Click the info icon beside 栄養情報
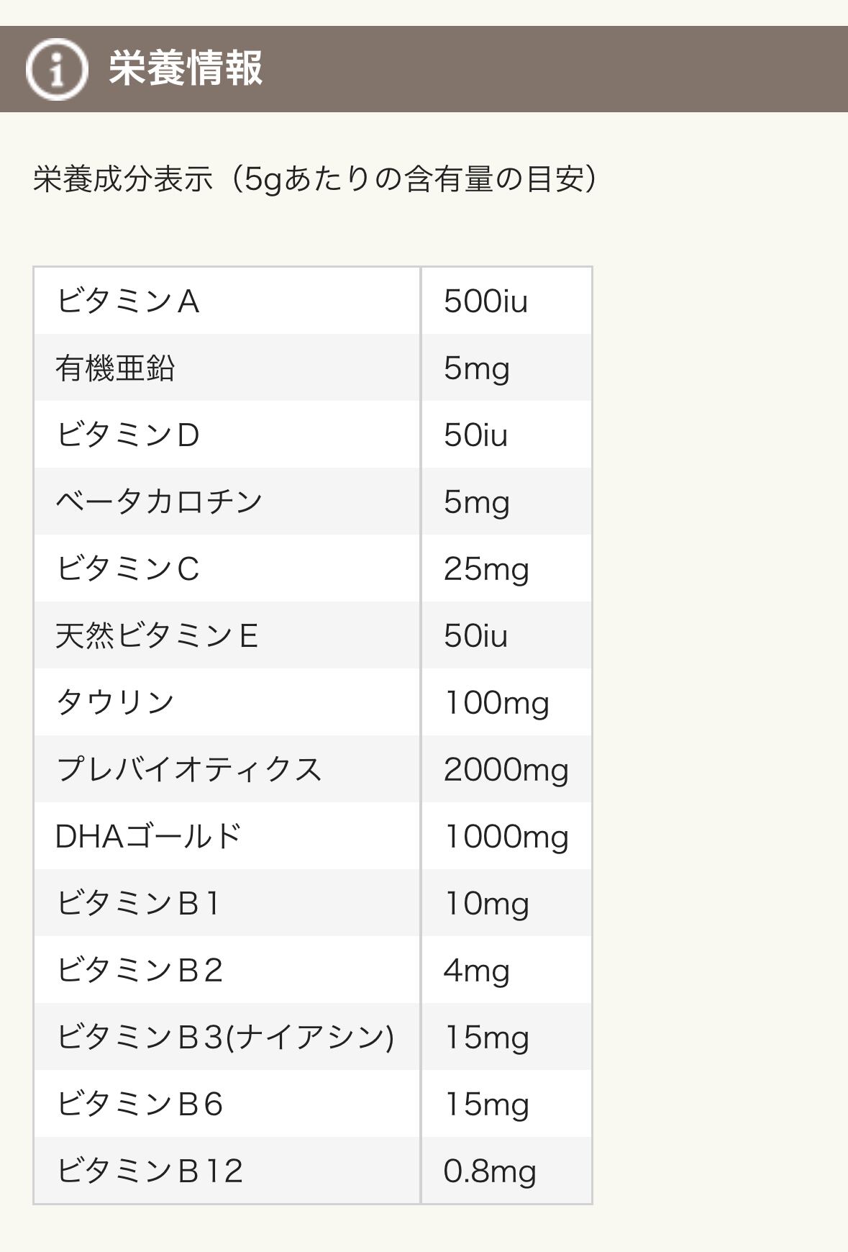Screen dimensions: 848x1252 56,69
